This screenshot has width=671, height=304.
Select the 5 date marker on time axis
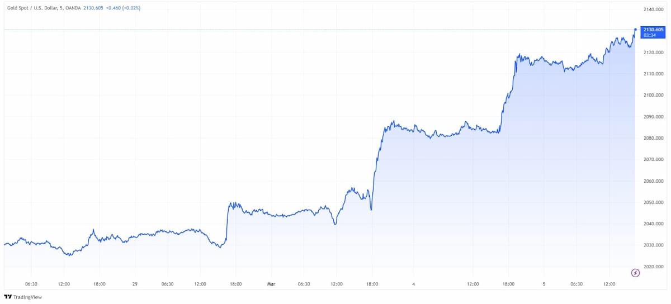tap(544, 284)
